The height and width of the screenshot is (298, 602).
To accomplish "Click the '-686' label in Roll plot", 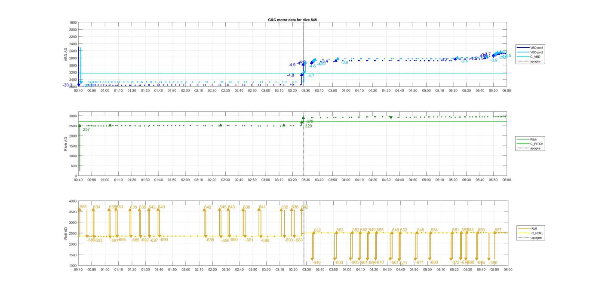I will [x=265, y=240].
